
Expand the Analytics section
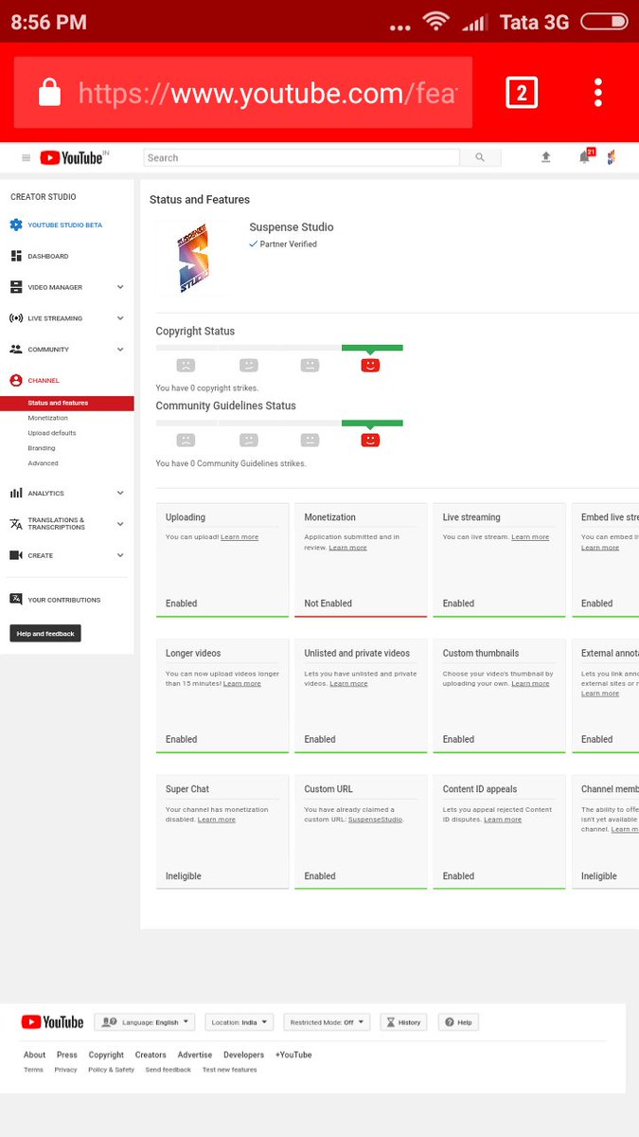(120, 493)
